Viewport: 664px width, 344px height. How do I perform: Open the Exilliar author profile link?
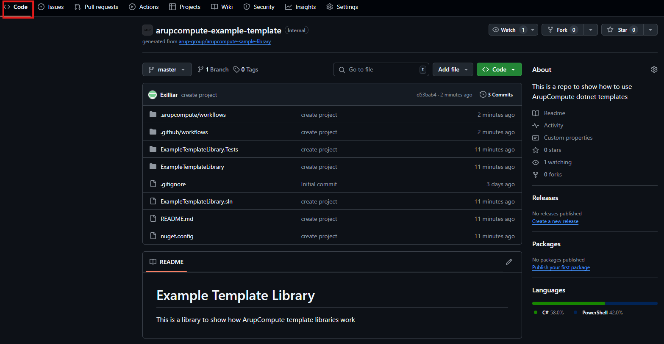pos(169,95)
